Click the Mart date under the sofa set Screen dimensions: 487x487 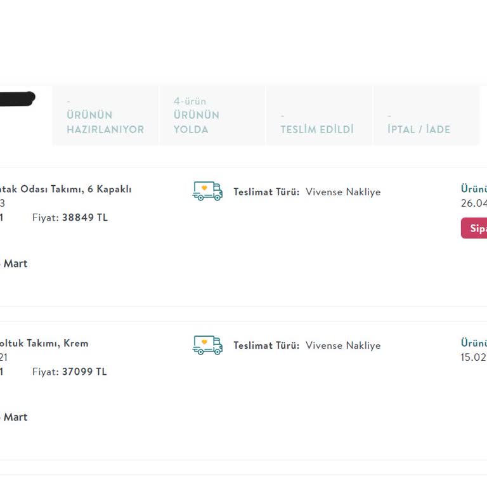[x=15, y=417]
